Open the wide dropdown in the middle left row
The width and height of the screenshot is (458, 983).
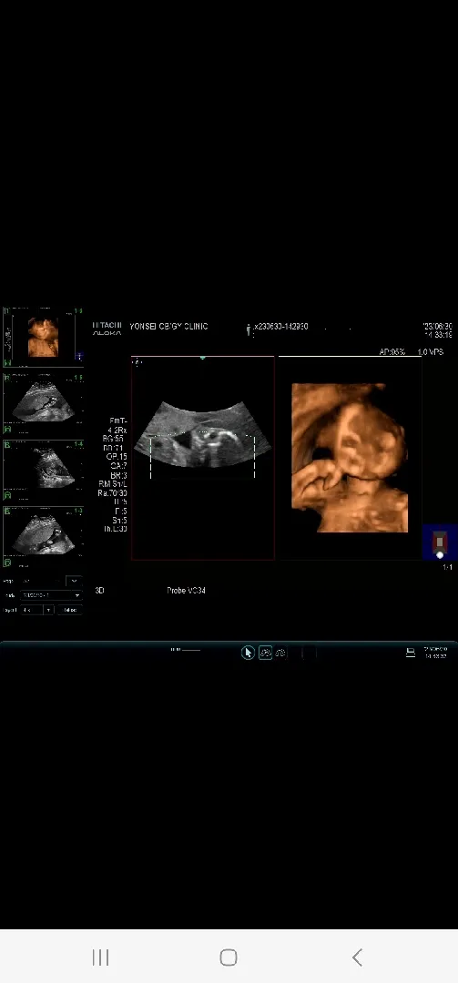coord(52,595)
